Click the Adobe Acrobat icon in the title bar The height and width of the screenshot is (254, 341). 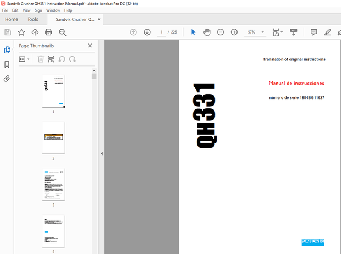[3, 3]
